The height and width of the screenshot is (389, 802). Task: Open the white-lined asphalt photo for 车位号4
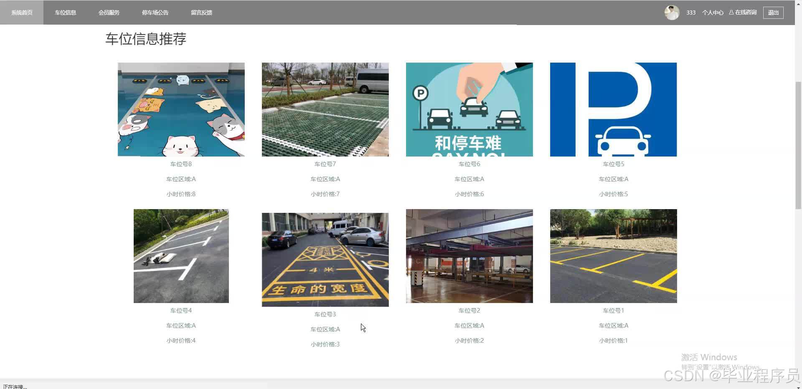[x=181, y=256]
